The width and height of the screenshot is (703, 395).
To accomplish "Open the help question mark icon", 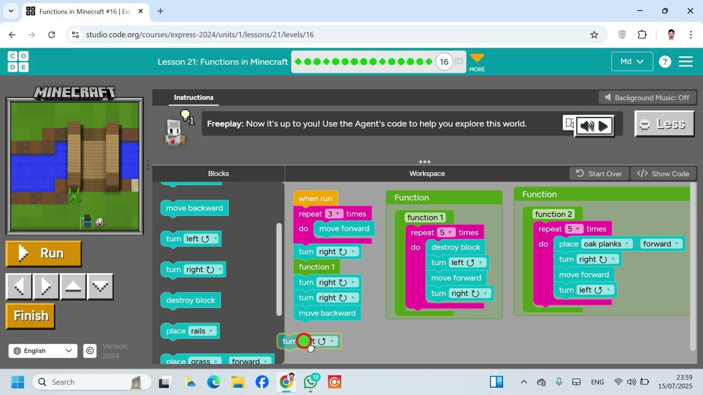I will [x=665, y=61].
